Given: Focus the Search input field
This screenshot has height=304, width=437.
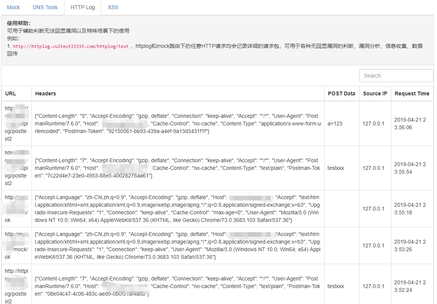Looking at the screenshot, I should point(396,76).
